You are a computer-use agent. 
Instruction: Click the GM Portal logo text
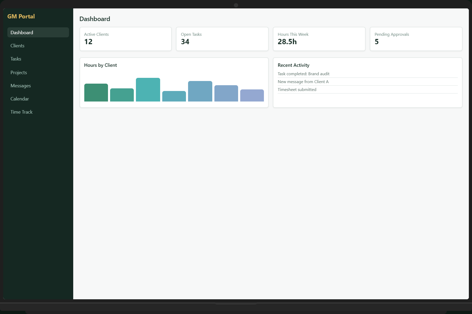tap(21, 16)
